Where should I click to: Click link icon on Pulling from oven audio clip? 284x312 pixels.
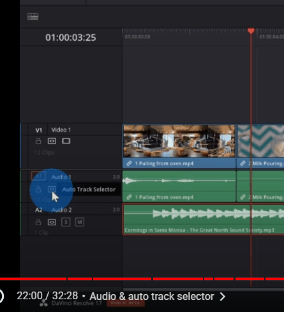coord(129,197)
